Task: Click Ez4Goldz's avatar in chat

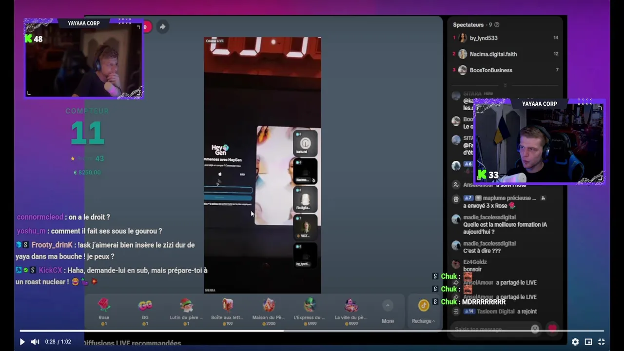Action: click(x=456, y=265)
